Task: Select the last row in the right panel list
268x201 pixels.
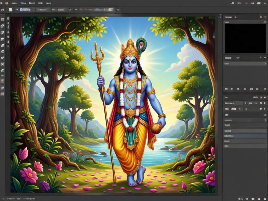Action: [x=245, y=146]
